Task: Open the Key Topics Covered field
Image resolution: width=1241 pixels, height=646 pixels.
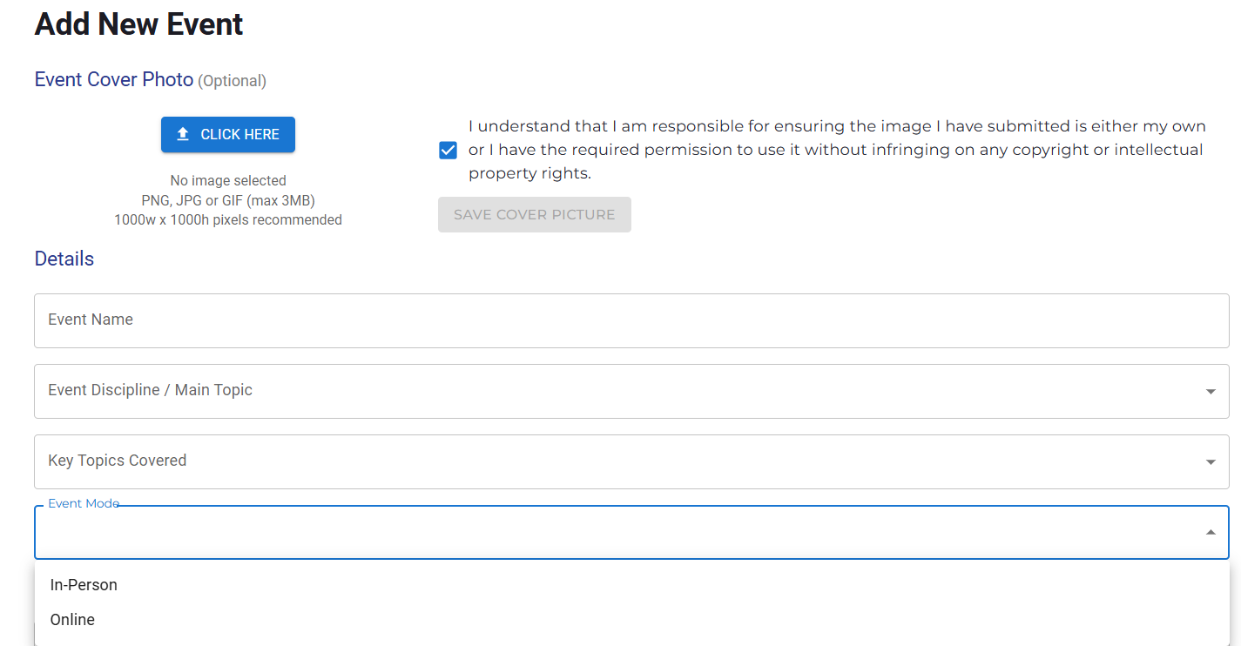Action: 610,461
